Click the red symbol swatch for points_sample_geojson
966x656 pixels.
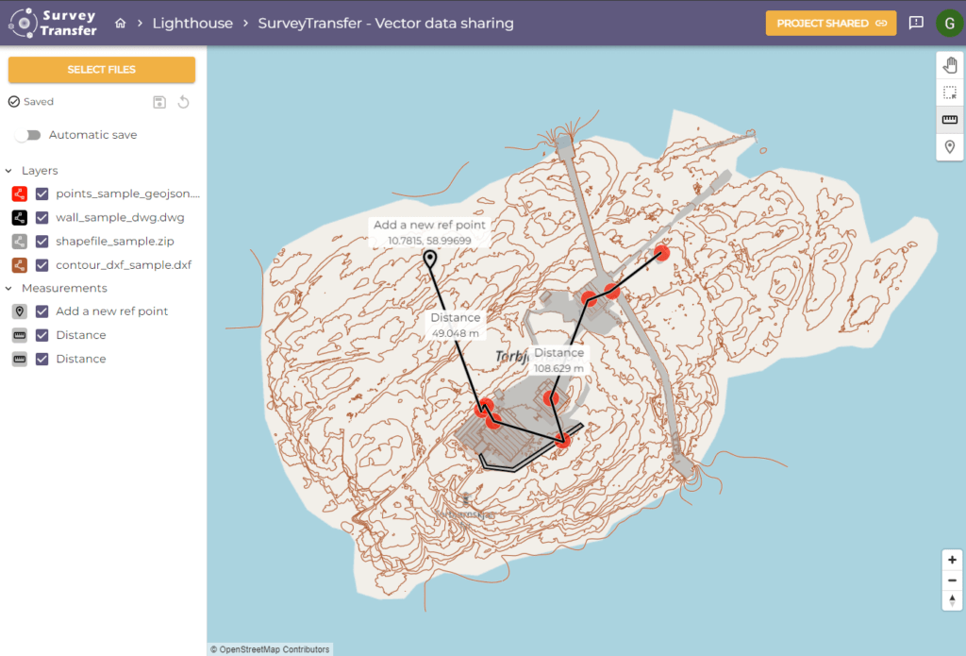pos(19,193)
